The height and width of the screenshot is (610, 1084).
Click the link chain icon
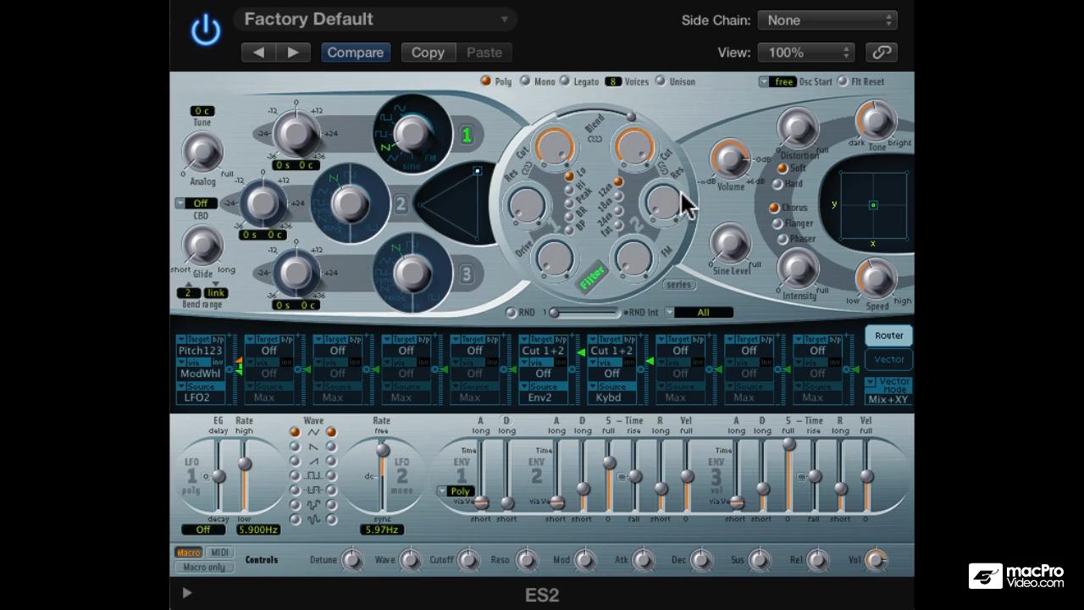point(882,53)
